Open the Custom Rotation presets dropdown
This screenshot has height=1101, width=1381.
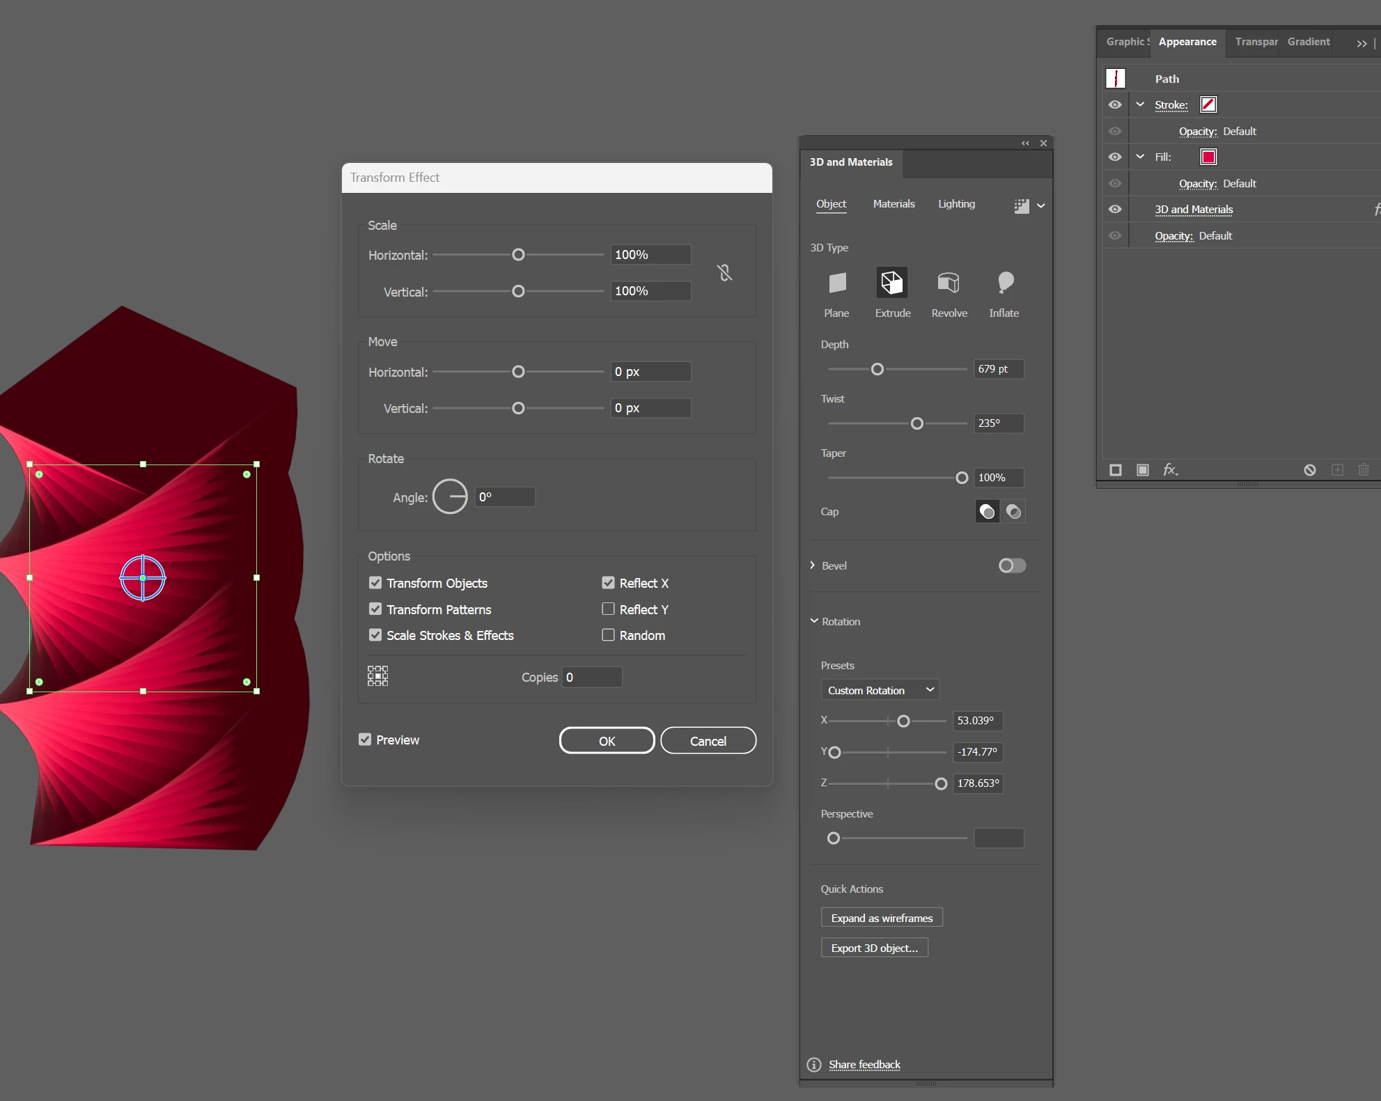click(880, 690)
